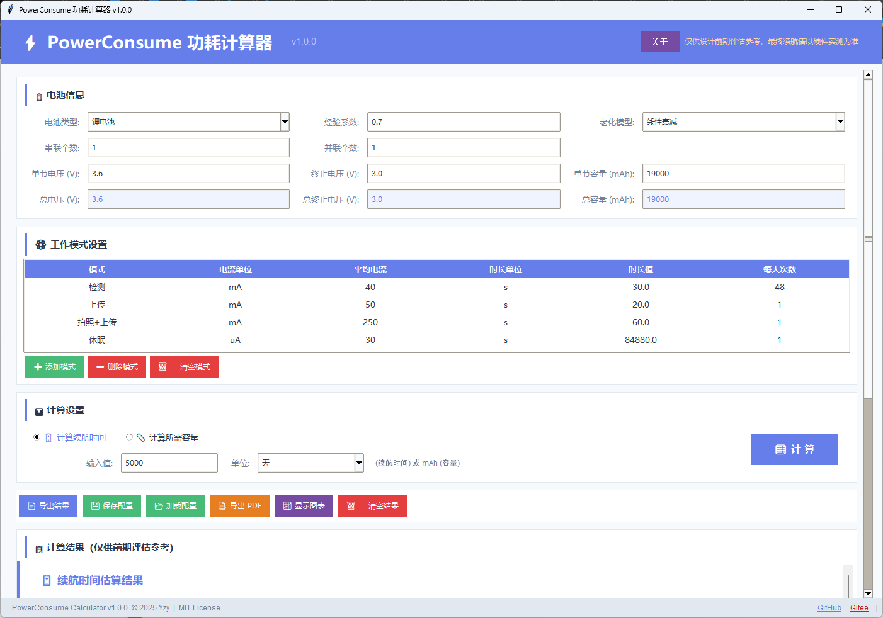Click the 平均电流 column header
Screen dimensions: 883x618
370,269
